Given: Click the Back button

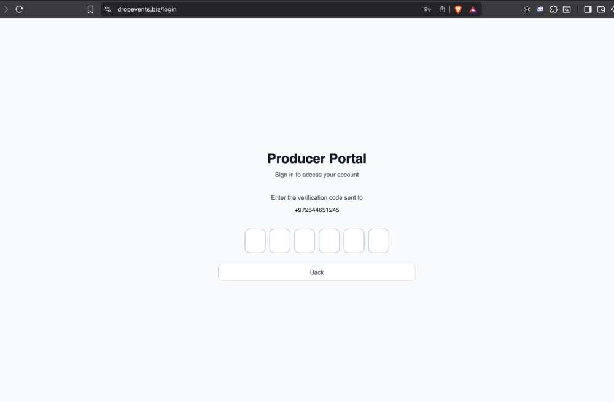Looking at the screenshot, I should coord(317,272).
